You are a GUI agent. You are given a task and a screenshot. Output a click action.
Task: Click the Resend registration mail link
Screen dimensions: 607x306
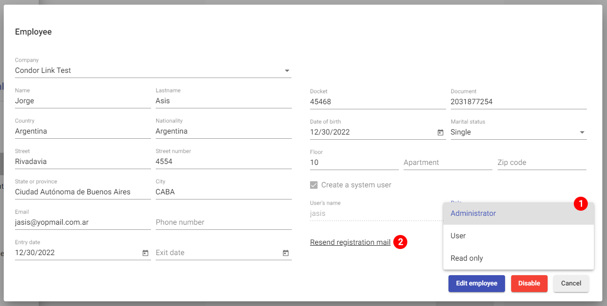tap(350, 242)
